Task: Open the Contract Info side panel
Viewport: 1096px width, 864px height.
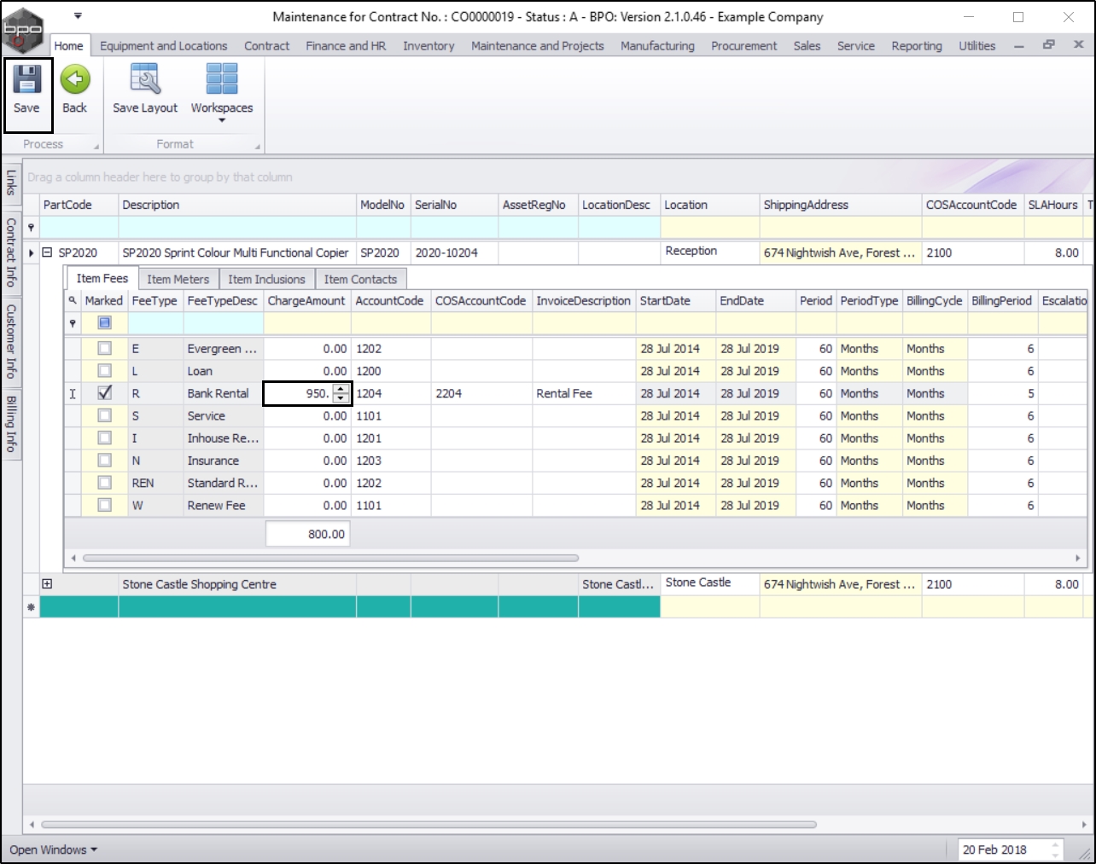Action: point(11,252)
